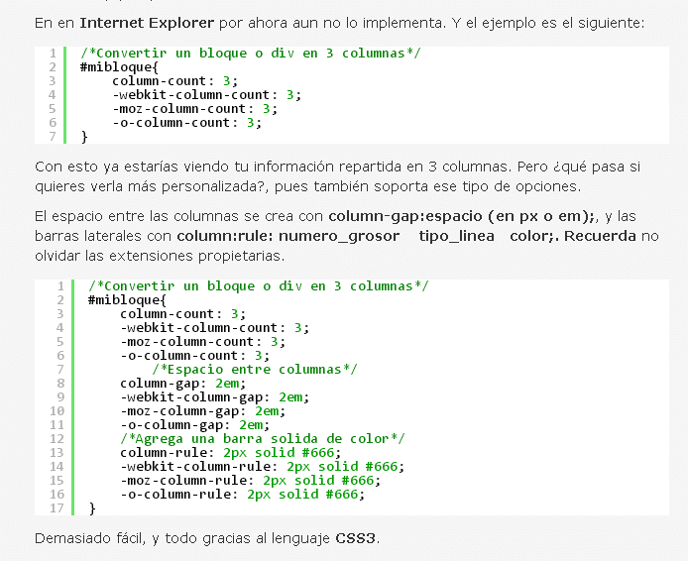Click the bold CSS3 text
The image size is (688, 561).
[356, 538]
